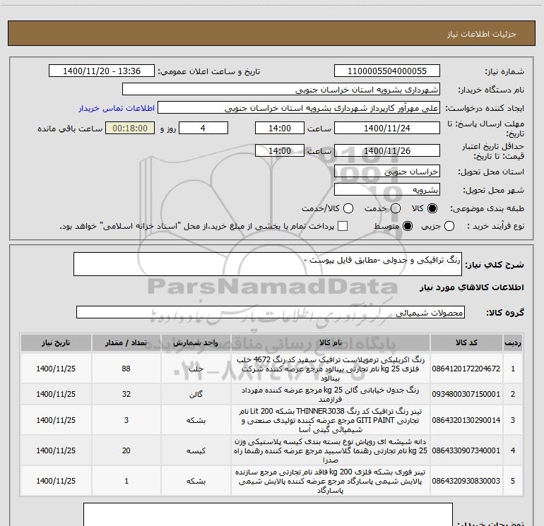Click the شماره نیاز field 1100005504000055
The image size is (544, 526).
(x=387, y=71)
